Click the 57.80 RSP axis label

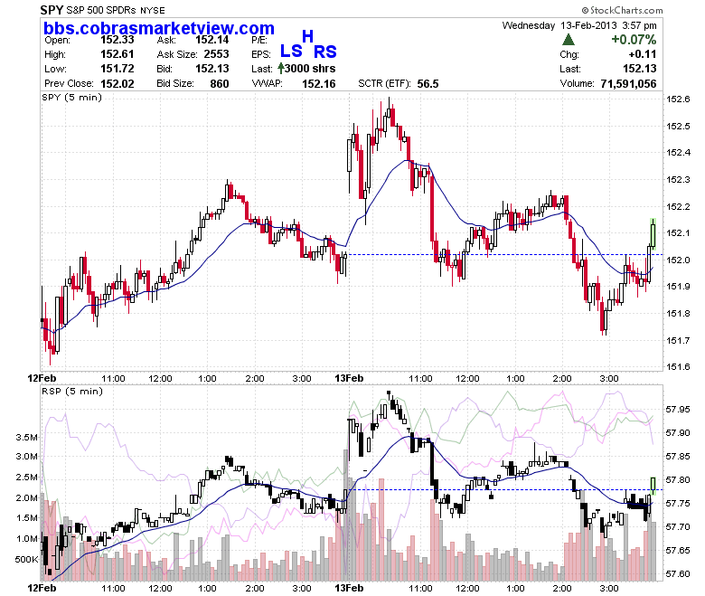(x=678, y=480)
